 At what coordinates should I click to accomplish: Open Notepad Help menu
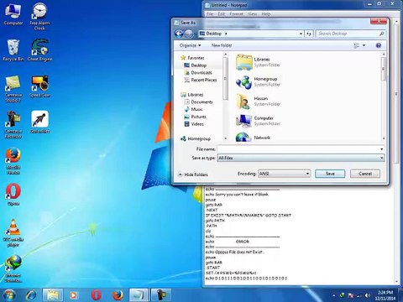[x=266, y=14]
